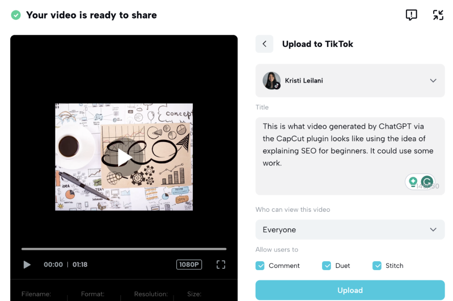
Task: Click the Upload button
Action: click(x=350, y=290)
